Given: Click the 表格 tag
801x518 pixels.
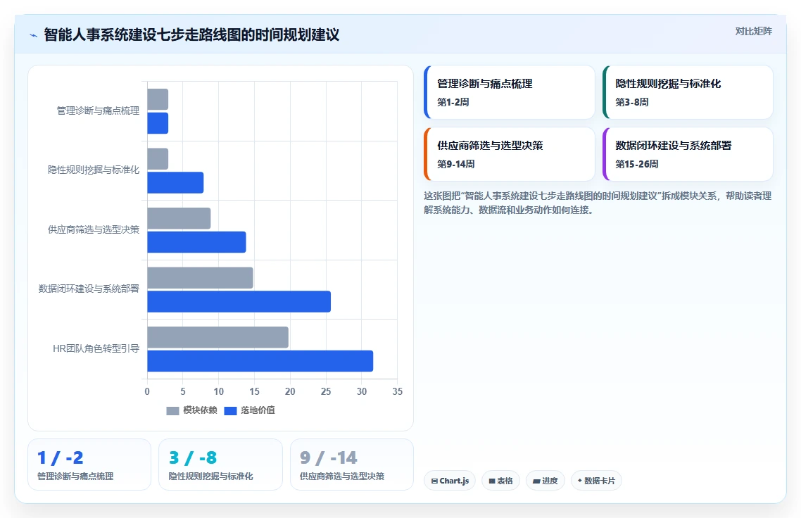Looking at the screenshot, I should tap(500, 481).
